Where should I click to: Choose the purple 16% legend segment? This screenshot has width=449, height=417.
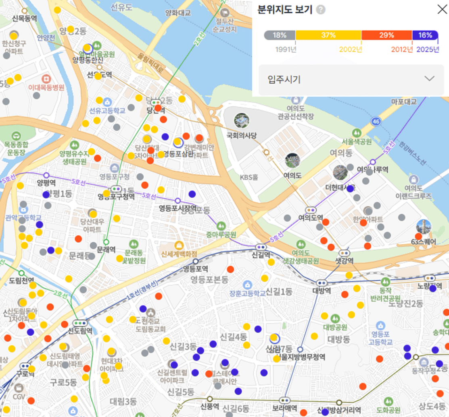(x=425, y=35)
